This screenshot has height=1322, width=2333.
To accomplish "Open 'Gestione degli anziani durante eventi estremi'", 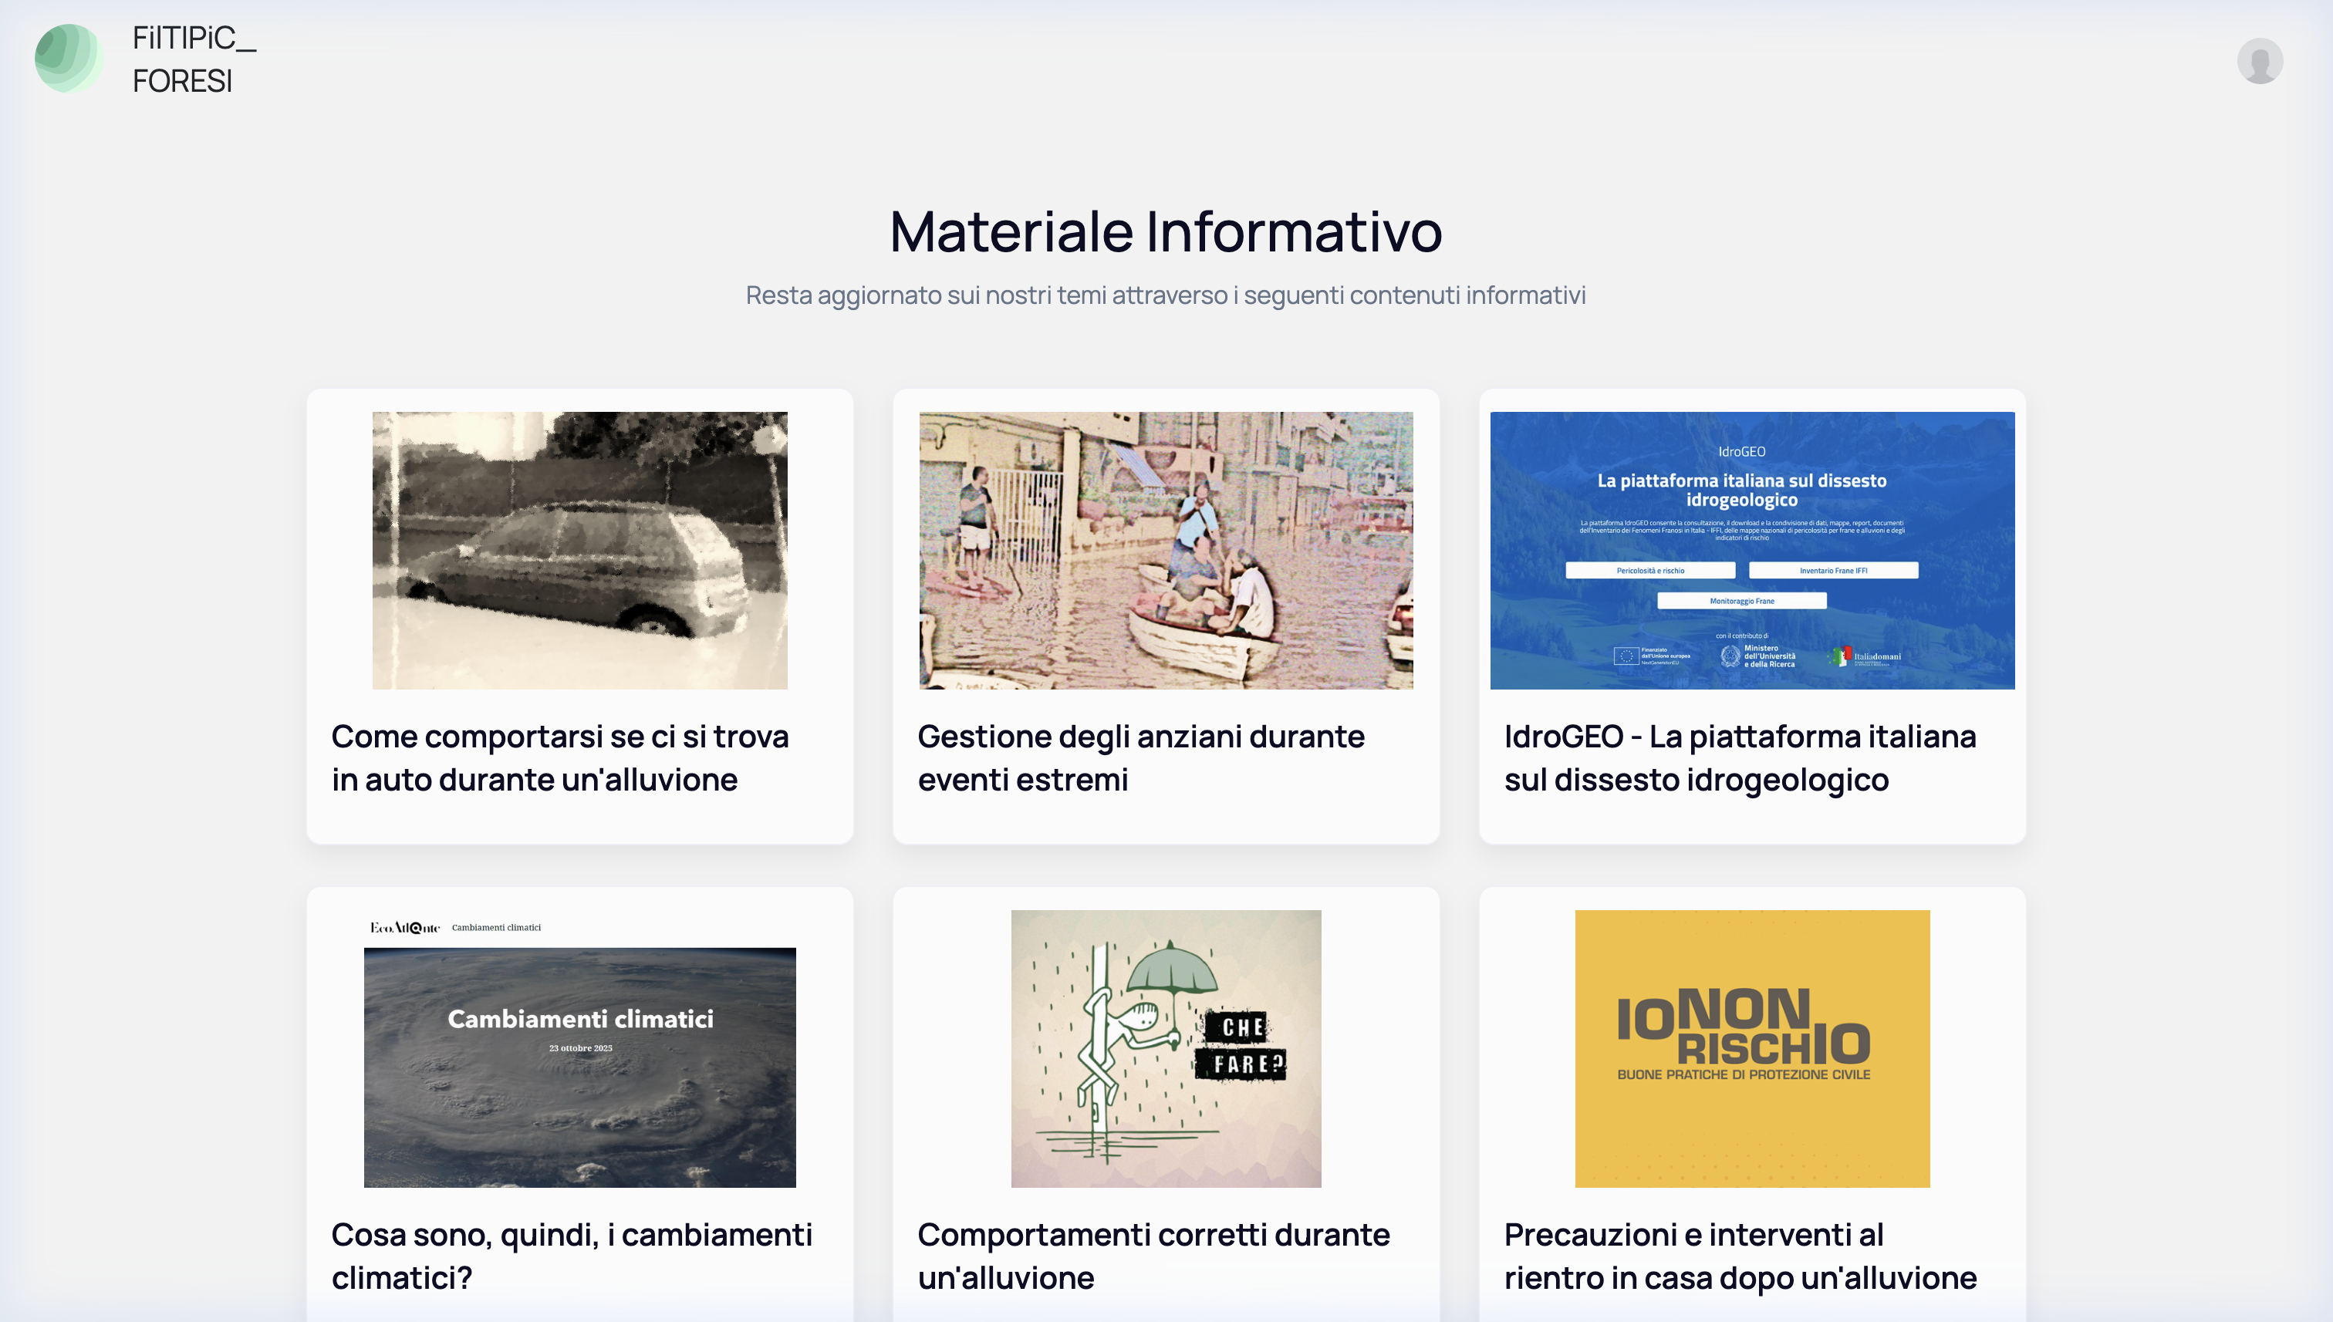I will click(x=1140, y=758).
